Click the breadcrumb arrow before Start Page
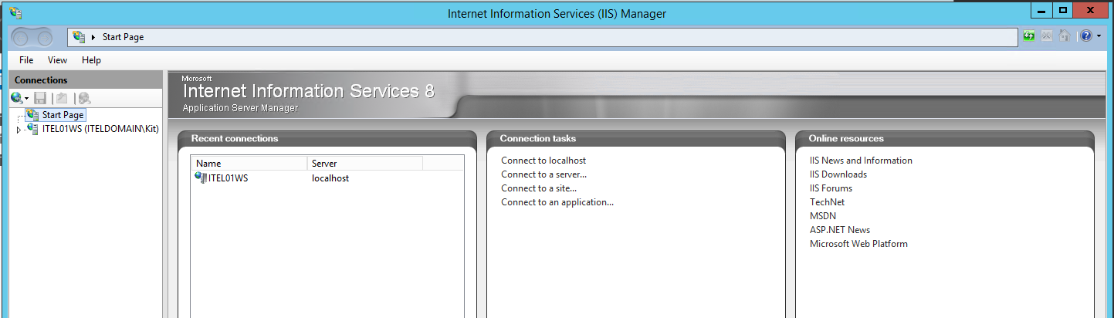Screen dimensions: 1114x318 pos(93,37)
